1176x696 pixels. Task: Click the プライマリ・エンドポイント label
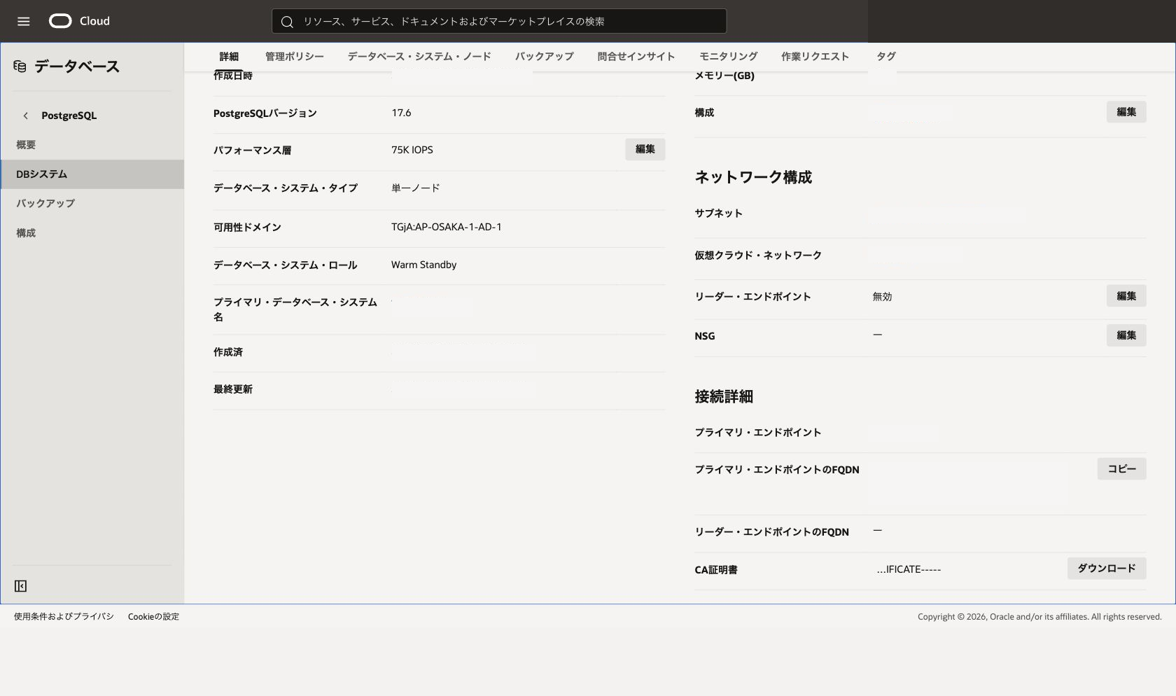(757, 433)
